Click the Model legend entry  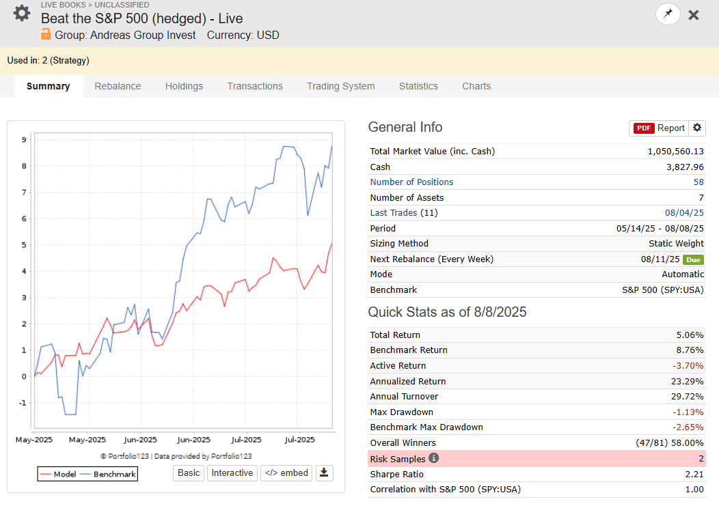pos(58,474)
